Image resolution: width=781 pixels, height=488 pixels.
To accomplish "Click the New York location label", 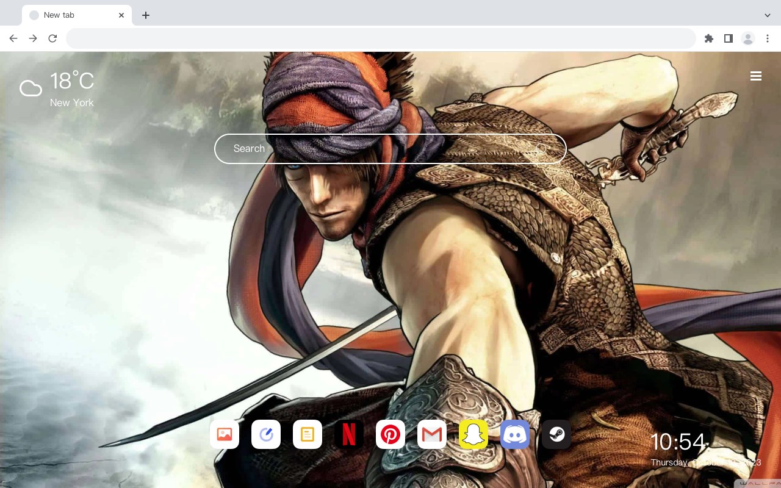I will (x=72, y=102).
